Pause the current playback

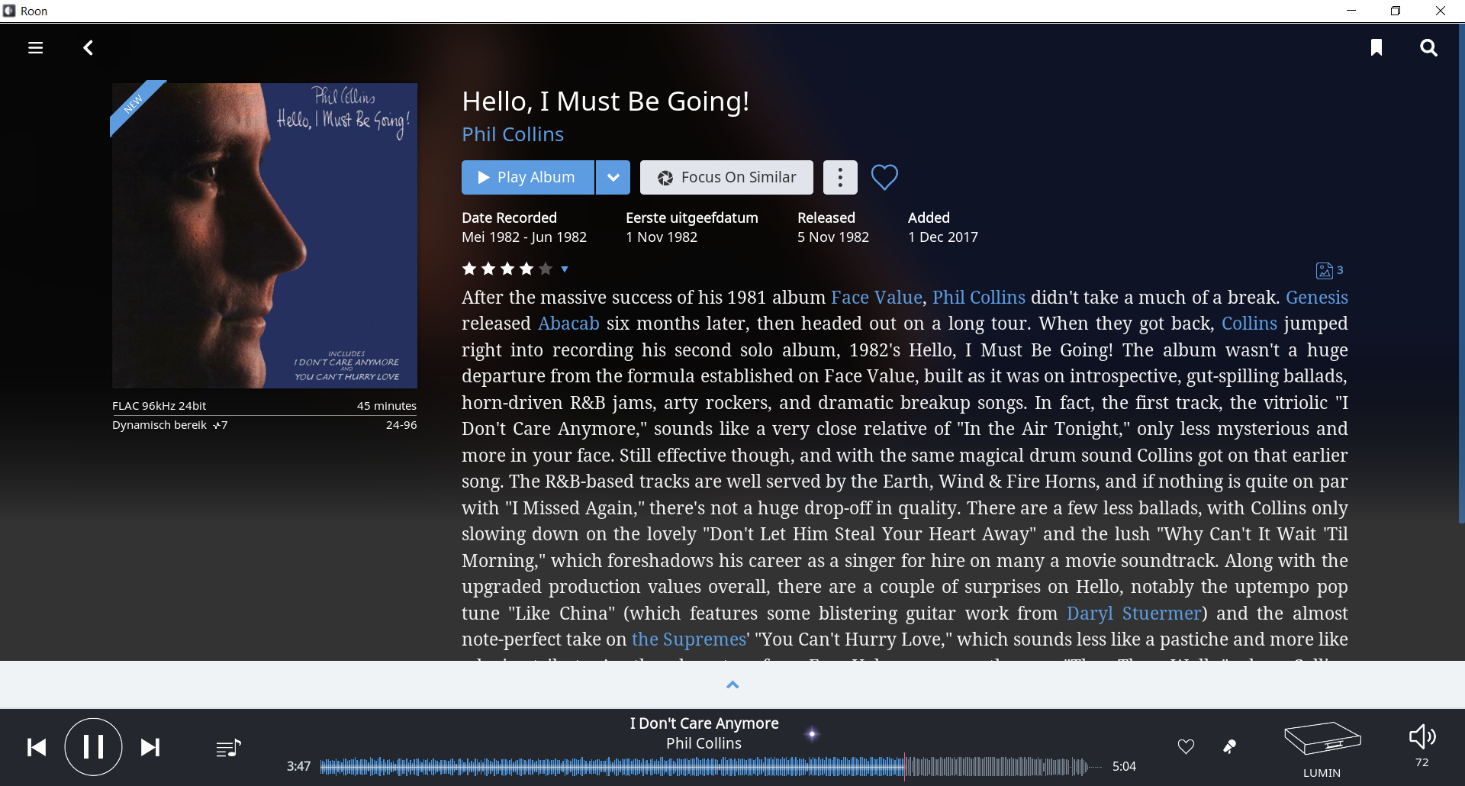coord(93,747)
